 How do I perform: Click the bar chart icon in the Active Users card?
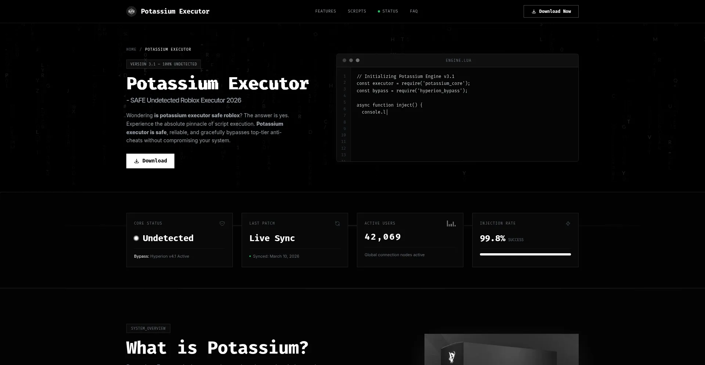coord(451,223)
